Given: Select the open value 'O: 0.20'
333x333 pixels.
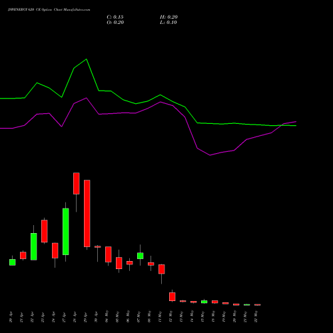Looking at the screenshot, I should pos(115,23).
